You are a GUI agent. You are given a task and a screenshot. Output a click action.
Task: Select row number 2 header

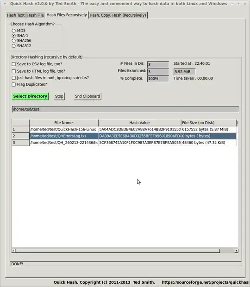point(20,136)
